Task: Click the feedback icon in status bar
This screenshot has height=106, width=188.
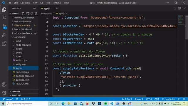Action: pyautogui.click(x=179, y=99)
